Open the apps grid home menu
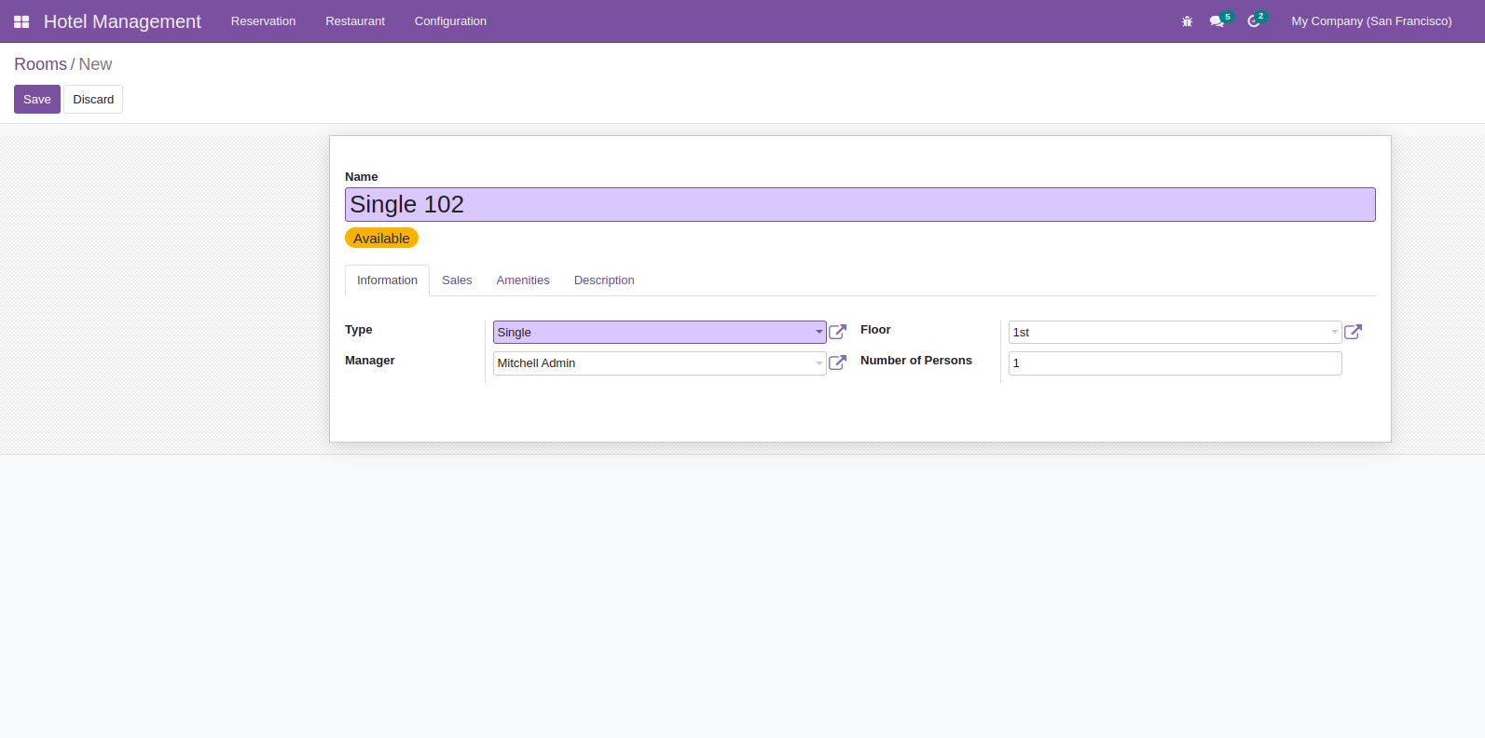 coord(21,21)
